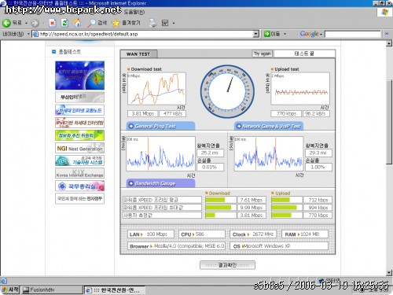Expand the Back button history arrow

point(26,24)
